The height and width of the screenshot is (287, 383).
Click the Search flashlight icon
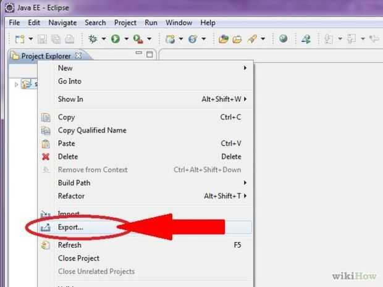(x=252, y=39)
